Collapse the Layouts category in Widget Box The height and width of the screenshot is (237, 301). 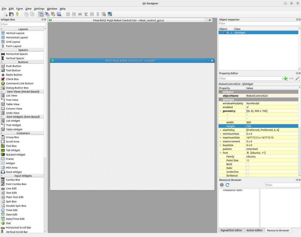[x=2, y=29]
